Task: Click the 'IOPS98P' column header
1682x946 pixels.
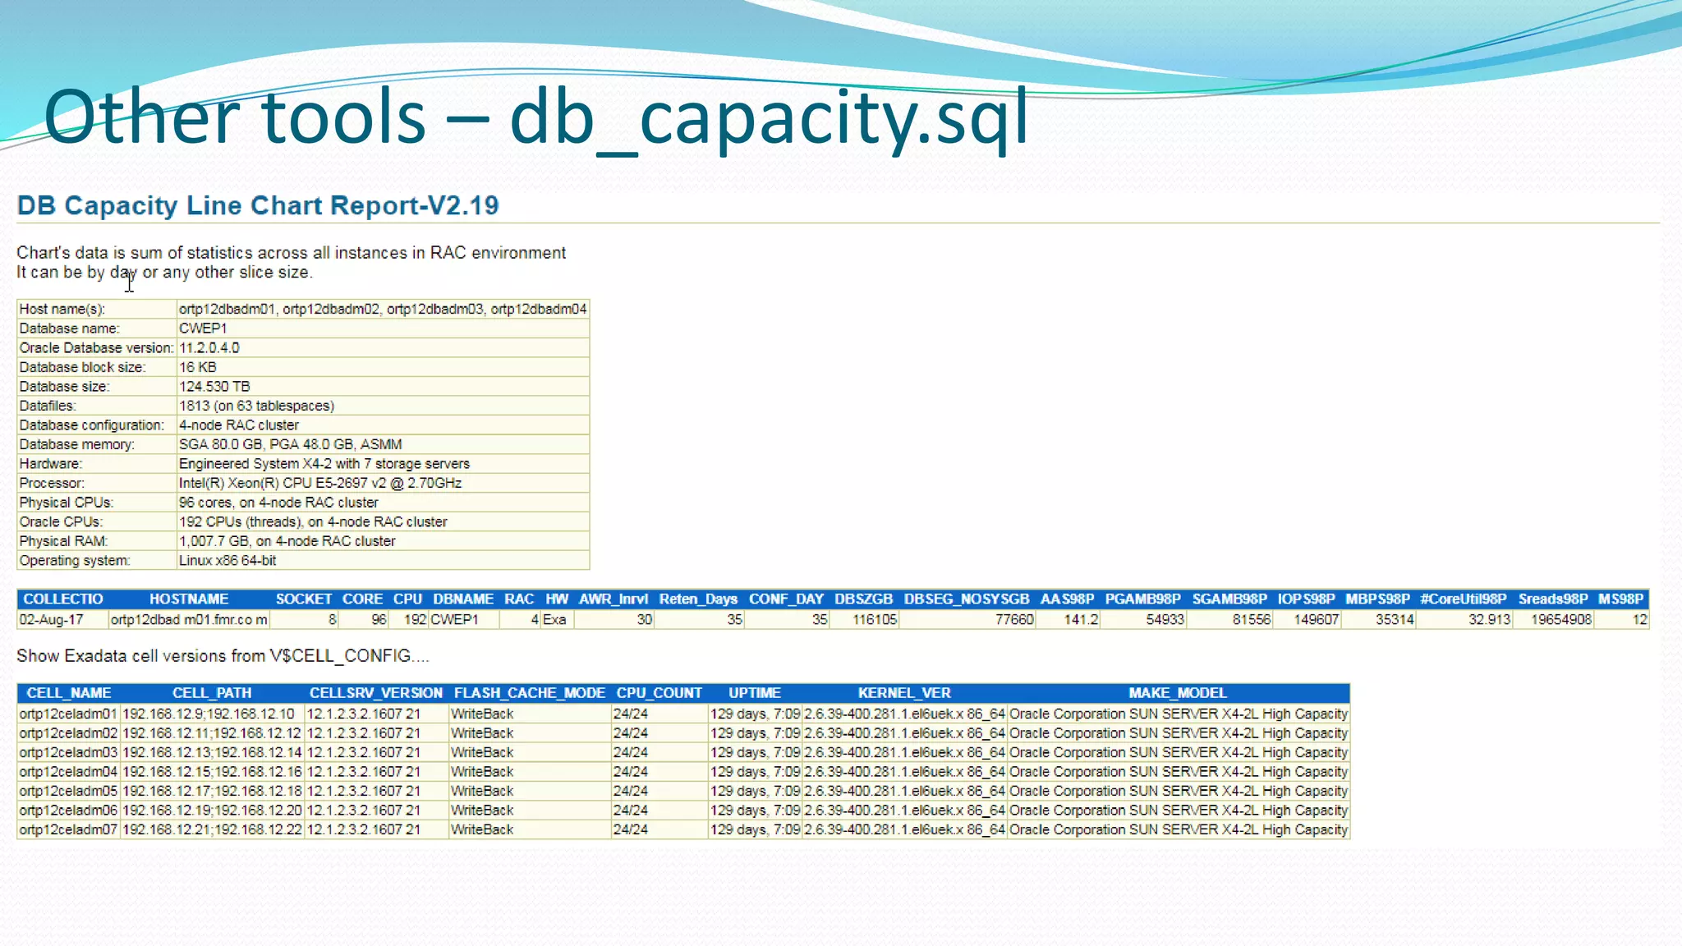Action: coord(1306,599)
